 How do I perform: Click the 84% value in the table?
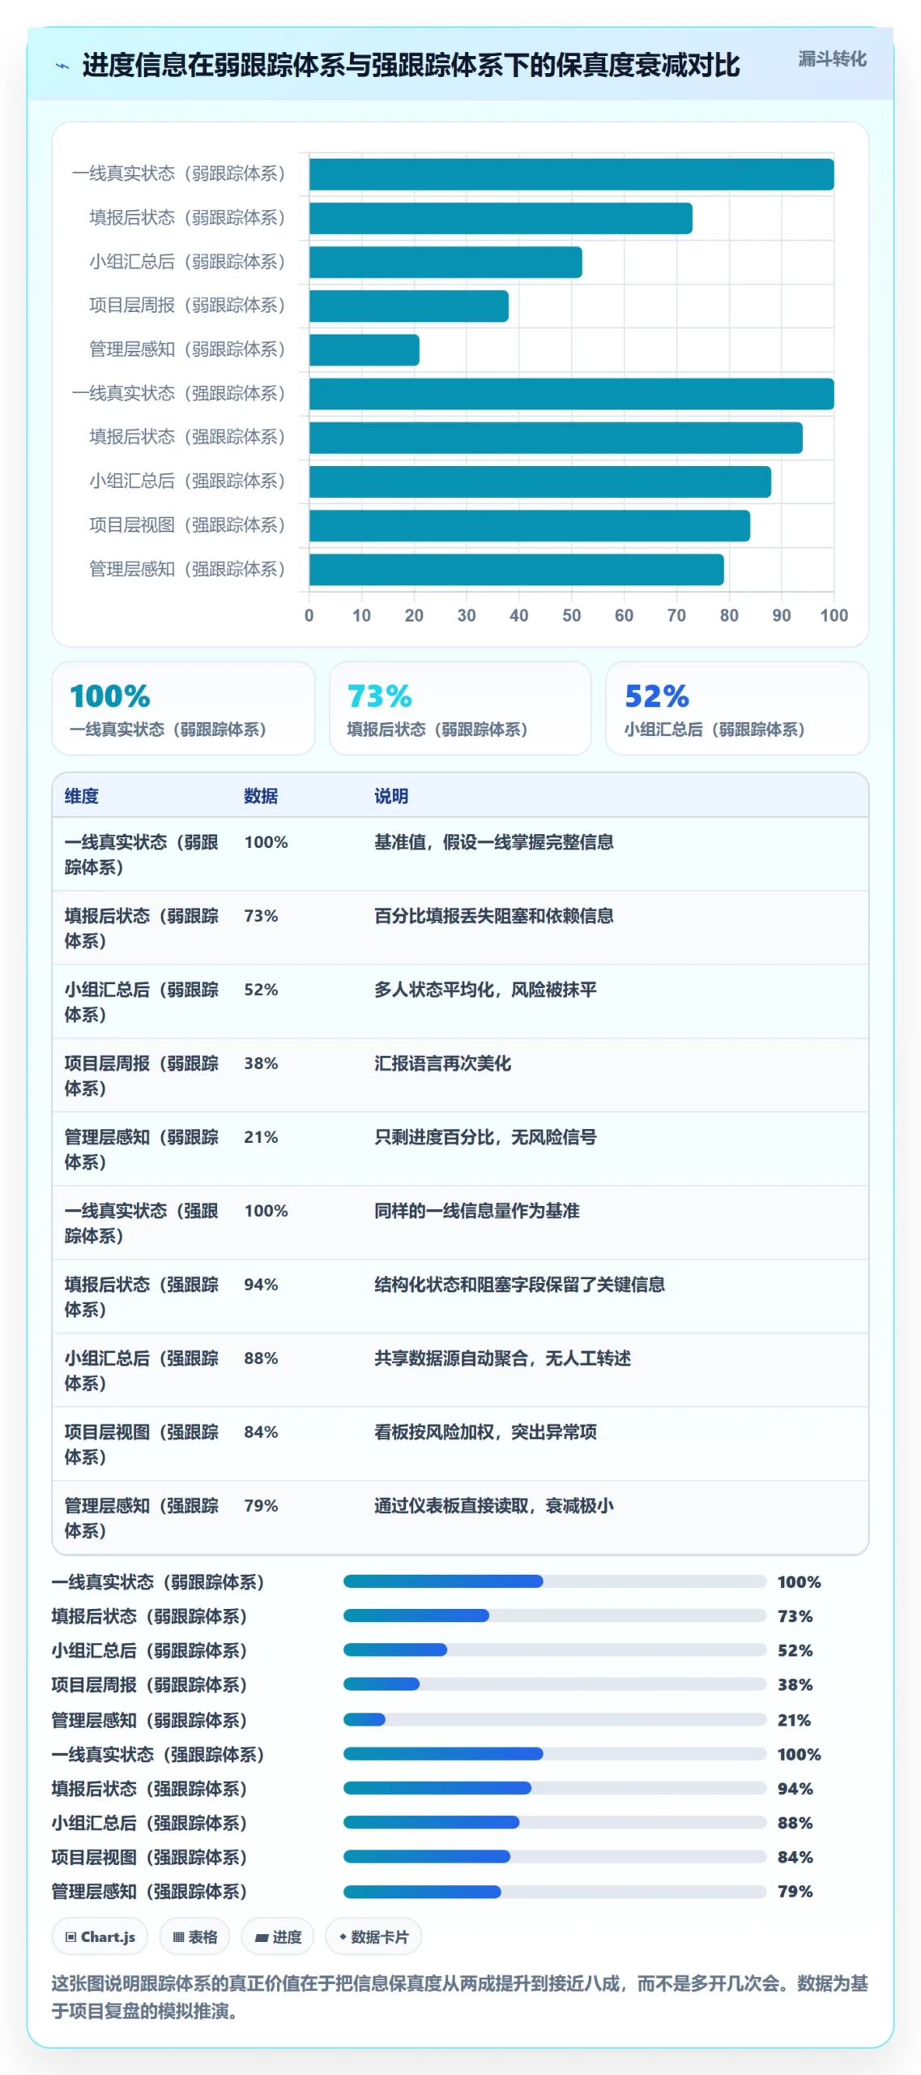[261, 1432]
